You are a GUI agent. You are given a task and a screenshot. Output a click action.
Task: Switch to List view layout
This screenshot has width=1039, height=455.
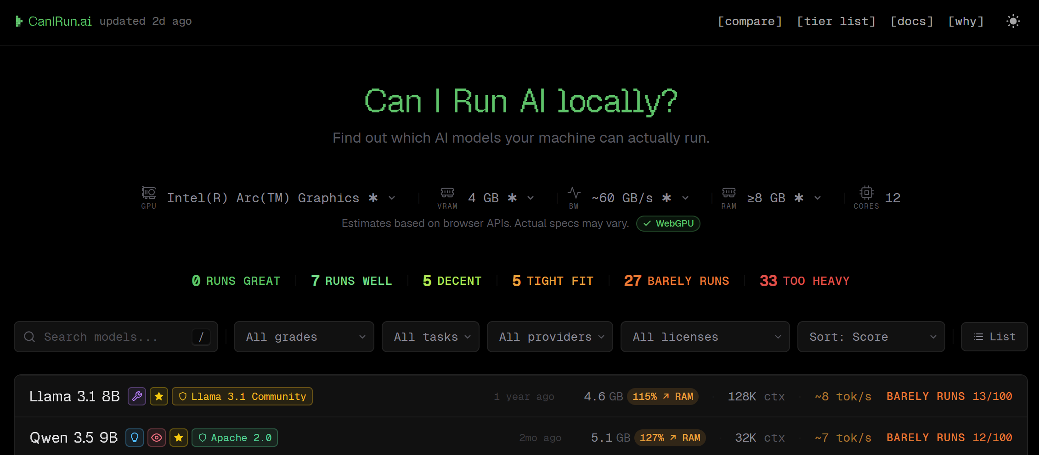(994, 337)
